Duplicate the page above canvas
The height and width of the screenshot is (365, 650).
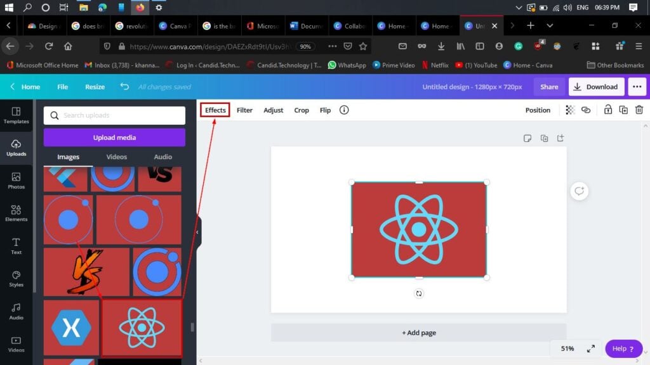point(544,138)
